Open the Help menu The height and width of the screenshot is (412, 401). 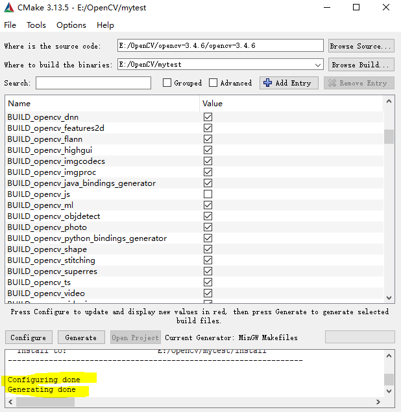tap(105, 25)
